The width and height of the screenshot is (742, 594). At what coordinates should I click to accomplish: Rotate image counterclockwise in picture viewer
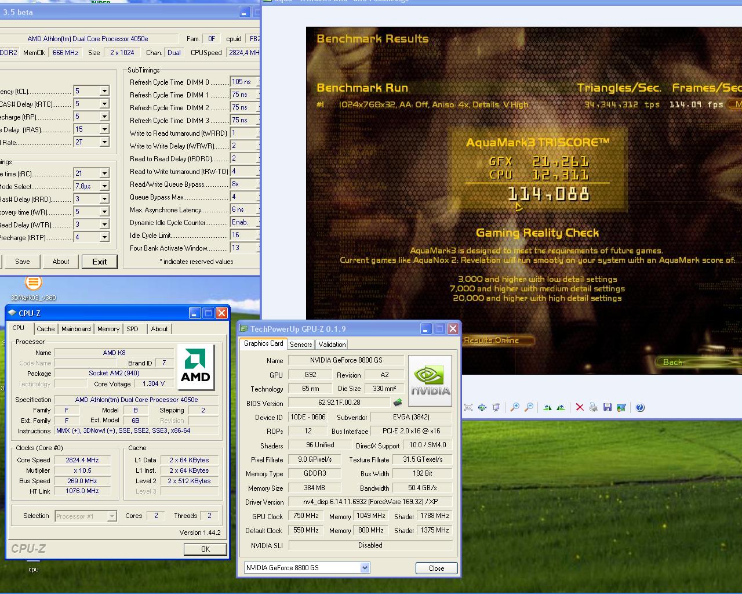(561, 407)
